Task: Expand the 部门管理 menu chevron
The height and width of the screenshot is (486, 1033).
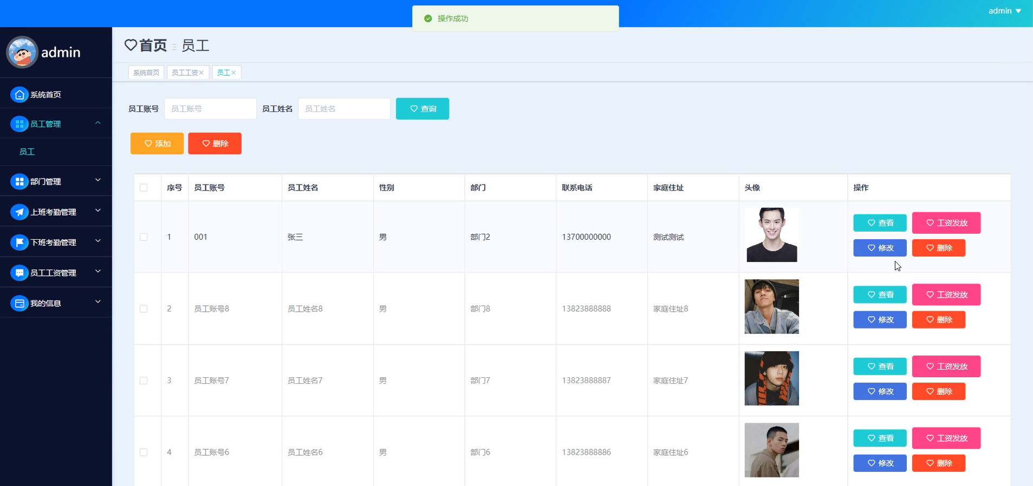Action: (x=98, y=180)
